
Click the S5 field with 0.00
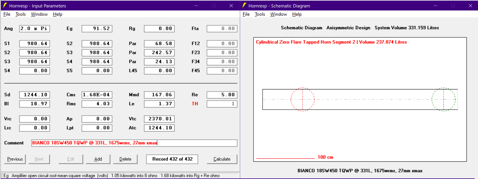click(x=97, y=71)
